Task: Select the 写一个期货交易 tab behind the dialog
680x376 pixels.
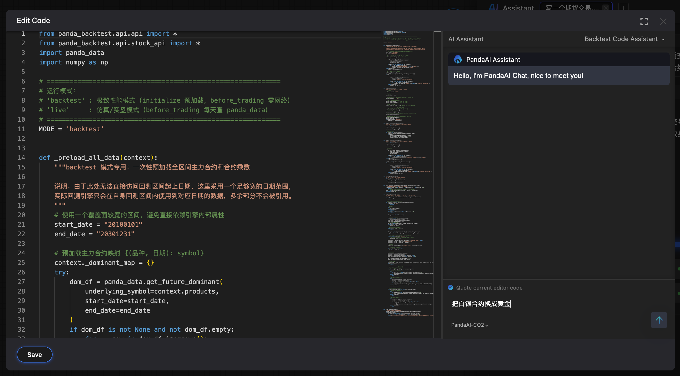Action: pyautogui.click(x=571, y=7)
